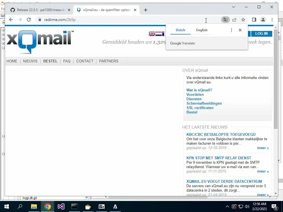Image resolution: width=283 pixels, height=212 pixels.
Task: Open the Diensten link
Action: [194, 99]
